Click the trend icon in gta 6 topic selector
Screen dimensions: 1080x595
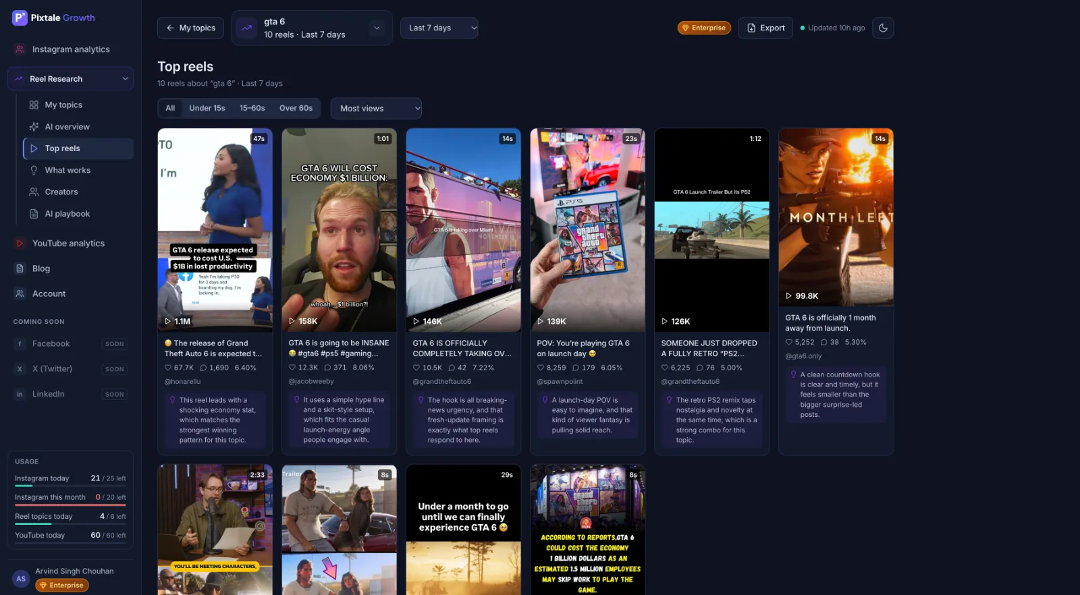(247, 28)
